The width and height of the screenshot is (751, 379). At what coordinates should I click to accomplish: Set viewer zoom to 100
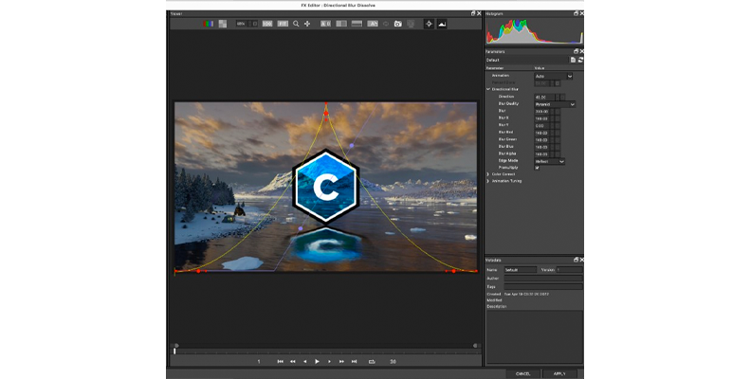click(267, 24)
